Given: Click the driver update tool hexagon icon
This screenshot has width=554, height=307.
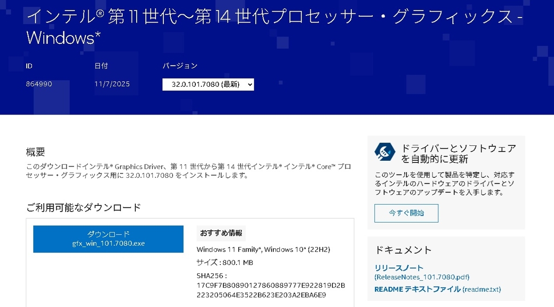Looking at the screenshot, I should (x=385, y=151).
